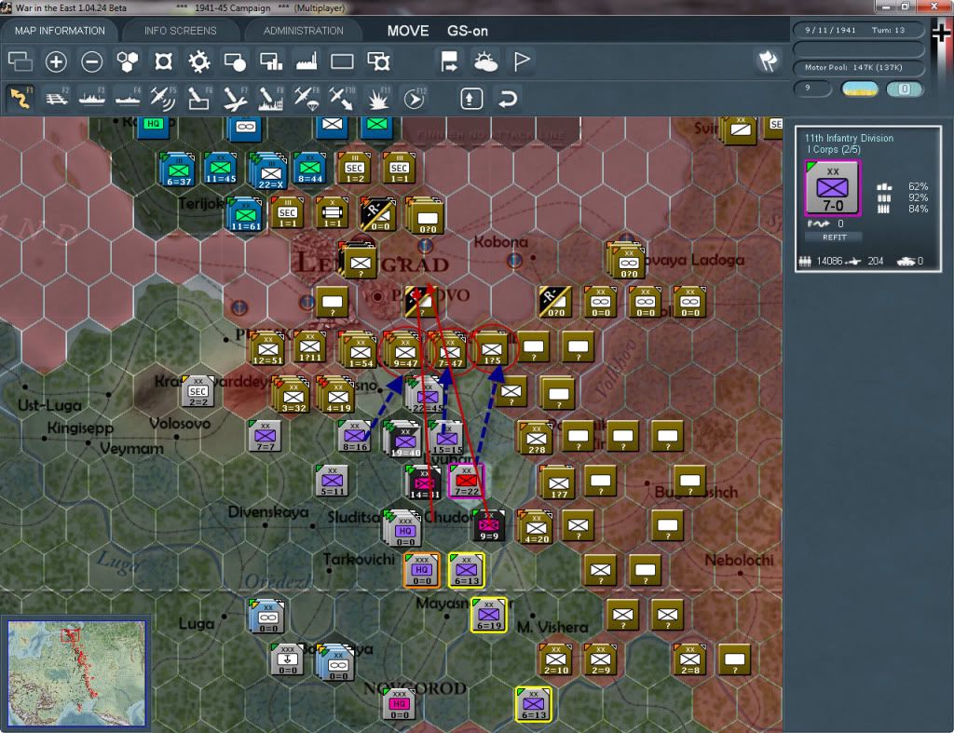Select Move mode (F1) icon

point(20,98)
